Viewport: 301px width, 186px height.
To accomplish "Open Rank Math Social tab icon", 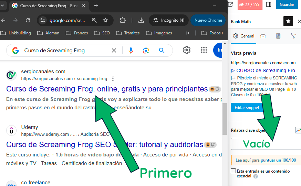I will click(293, 36).
